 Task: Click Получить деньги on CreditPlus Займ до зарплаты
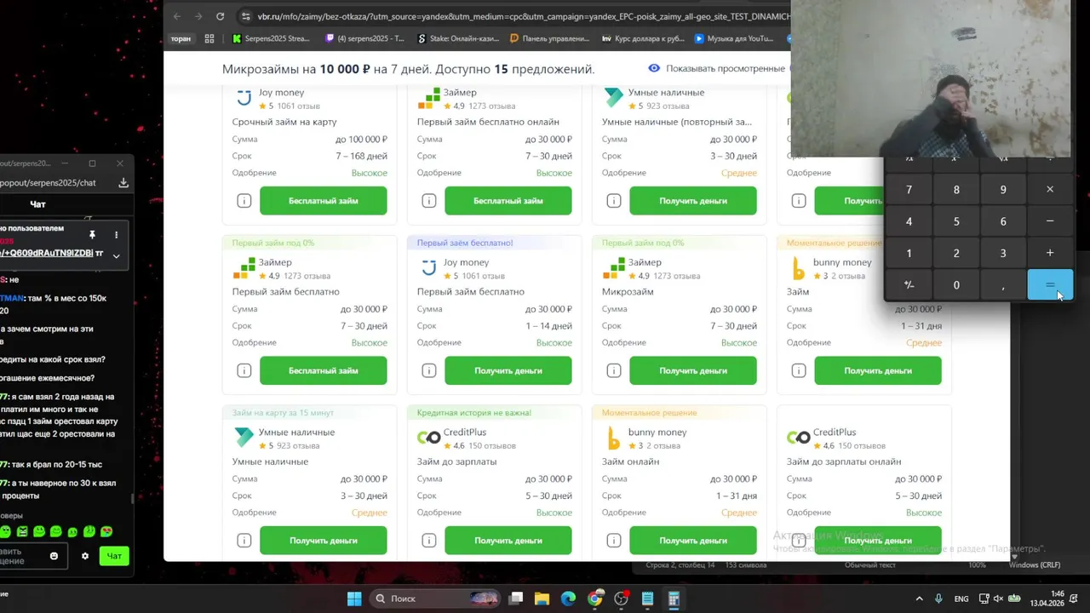(x=508, y=541)
